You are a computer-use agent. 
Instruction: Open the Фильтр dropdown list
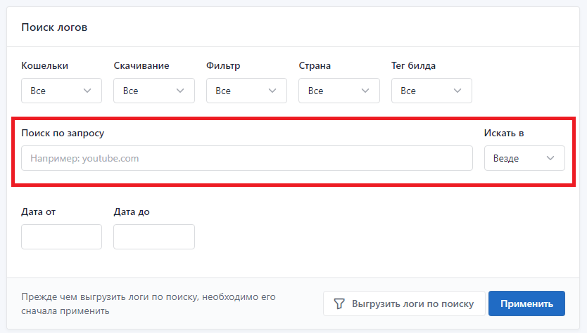point(246,91)
